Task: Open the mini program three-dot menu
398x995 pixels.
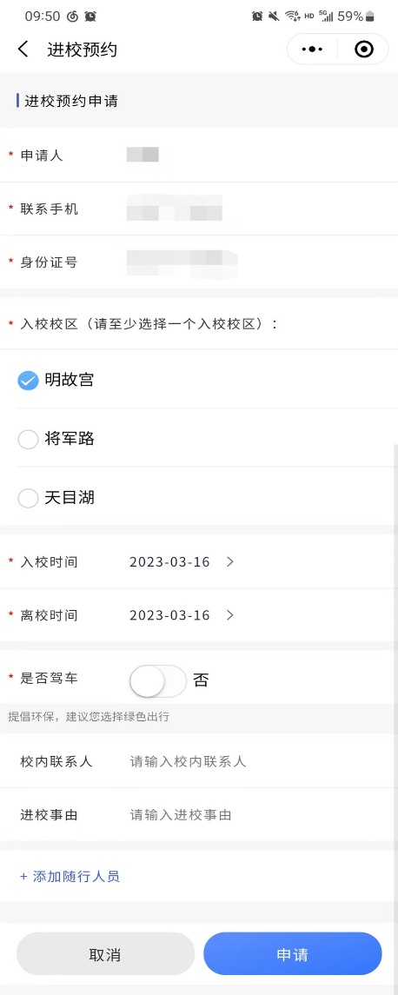Action: point(312,50)
